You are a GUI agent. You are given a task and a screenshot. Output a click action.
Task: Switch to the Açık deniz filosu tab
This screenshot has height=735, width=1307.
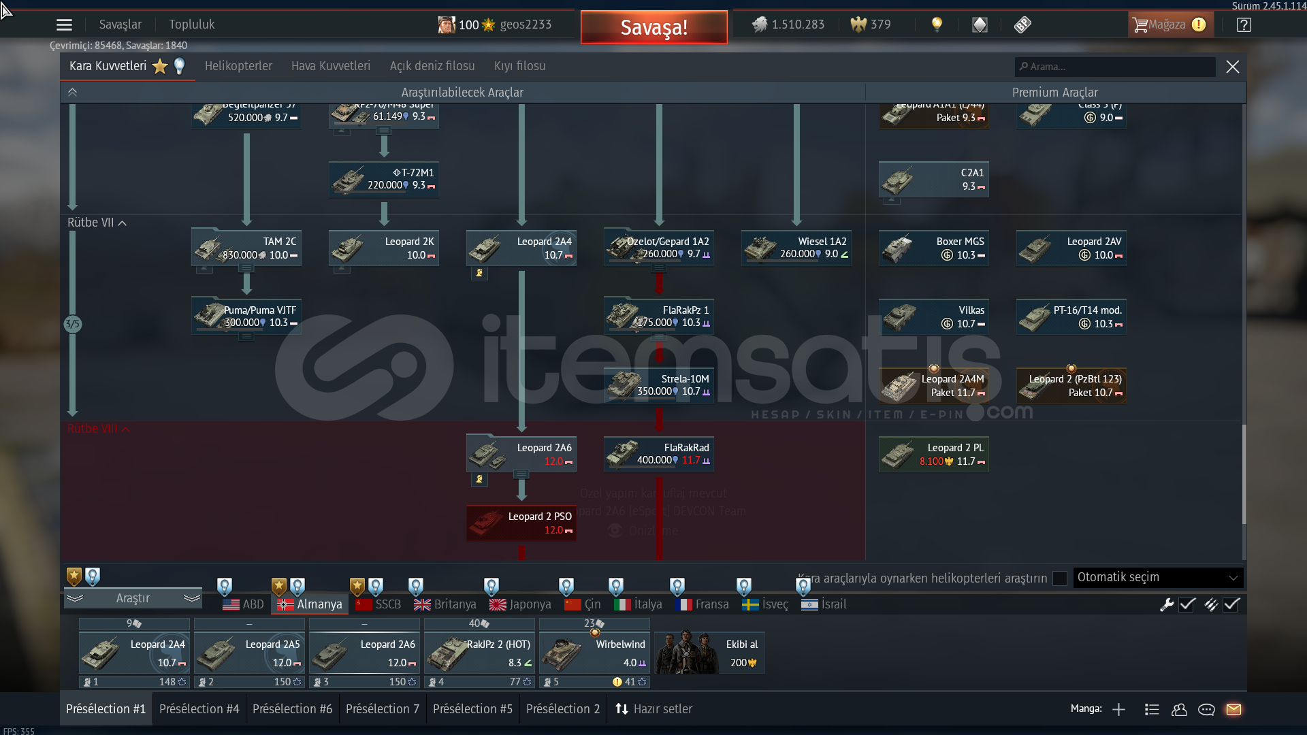tap(432, 66)
